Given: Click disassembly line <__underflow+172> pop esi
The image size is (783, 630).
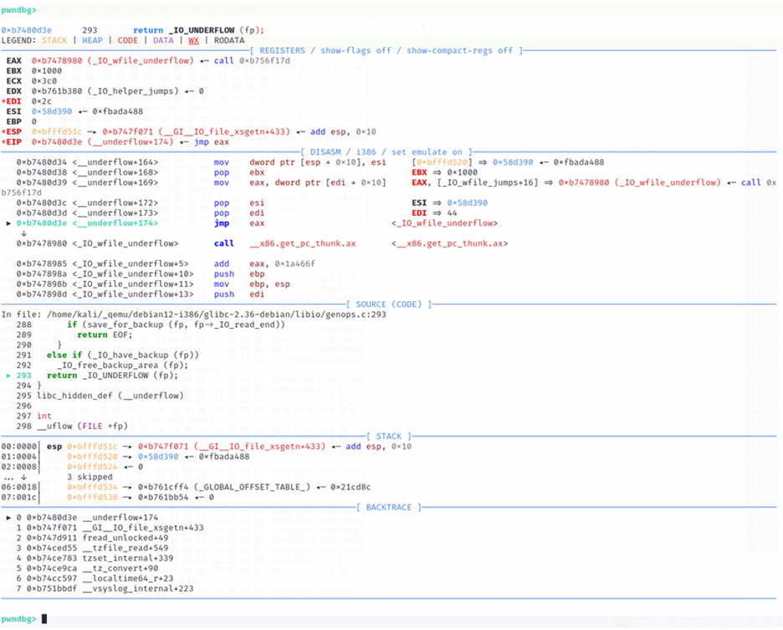Looking at the screenshot, I should coord(141,202).
